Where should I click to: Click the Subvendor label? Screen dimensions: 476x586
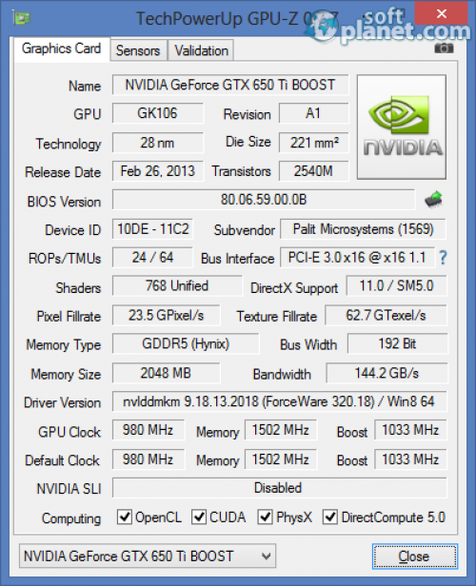coord(244,230)
